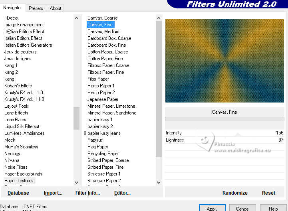
Task: Cancel the Filters Unlimited dialog
Action: [242, 208]
